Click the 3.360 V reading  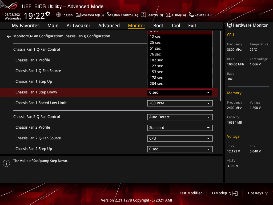point(232,166)
